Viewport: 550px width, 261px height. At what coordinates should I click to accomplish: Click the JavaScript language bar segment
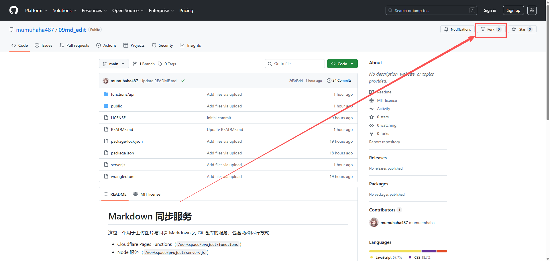[395, 251]
